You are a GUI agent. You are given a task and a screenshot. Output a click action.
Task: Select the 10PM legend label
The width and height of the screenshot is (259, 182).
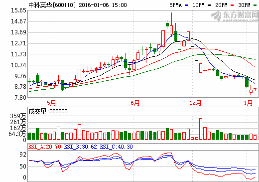pyautogui.click(x=198, y=5)
